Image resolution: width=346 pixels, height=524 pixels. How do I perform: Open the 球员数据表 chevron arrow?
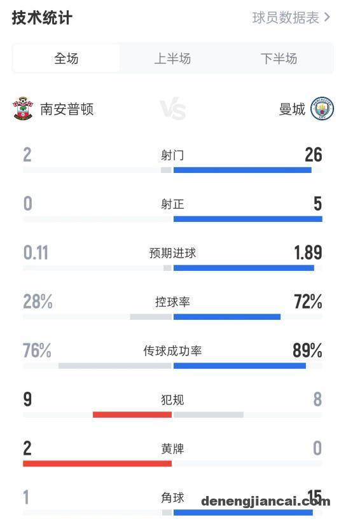click(328, 17)
